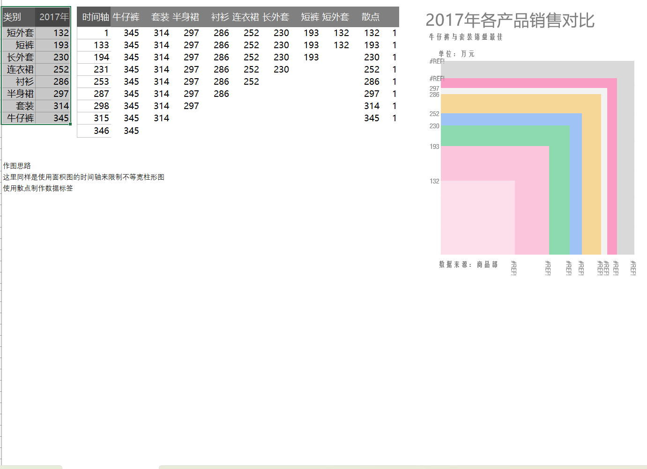The image size is (647, 469).
Task: Select chart subtitle 牛仔裤与套装销量最佳
Action: pos(466,37)
